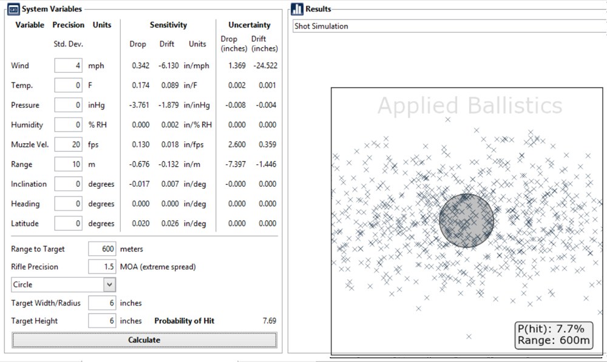Open the Shot Simulation results dropdown
Viewport: 607px width, 362px height.
[449, 26]
